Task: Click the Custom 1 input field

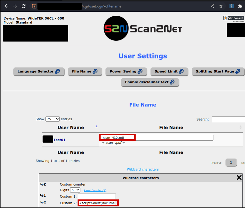Action: [97, 196]
